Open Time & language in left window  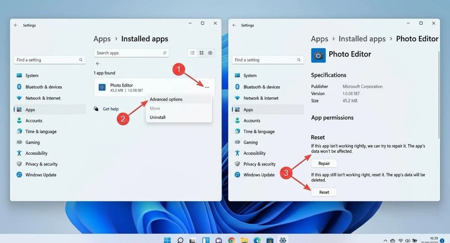pos(49,132)
